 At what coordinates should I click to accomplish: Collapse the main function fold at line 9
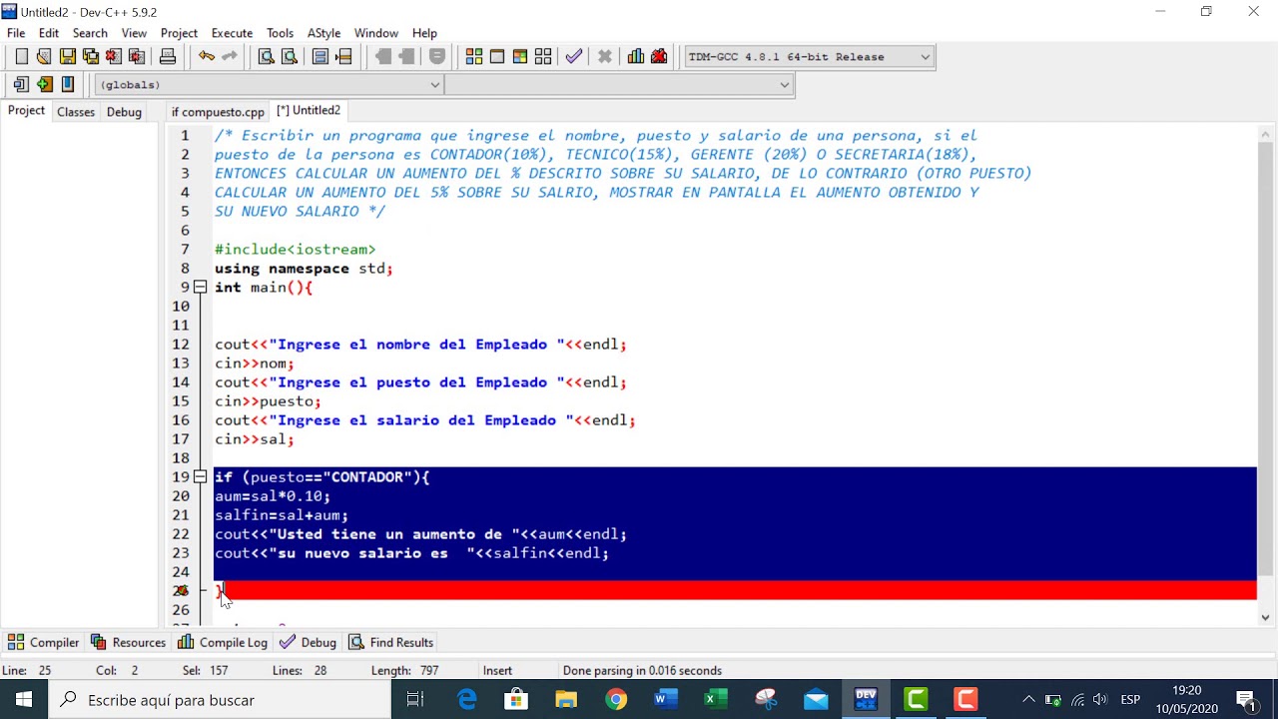[x=200, y=288]
